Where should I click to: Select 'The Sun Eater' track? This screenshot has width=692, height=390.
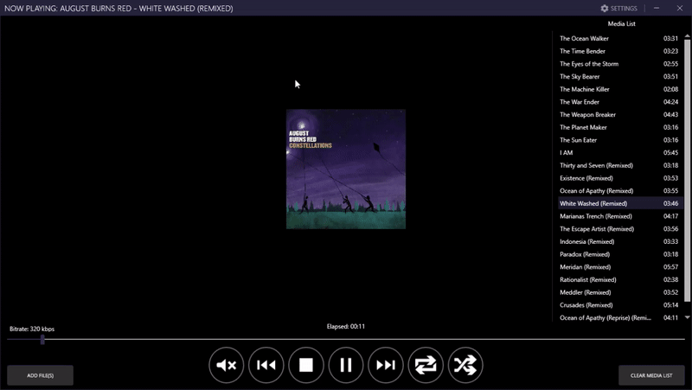click(x=618, y=140)
